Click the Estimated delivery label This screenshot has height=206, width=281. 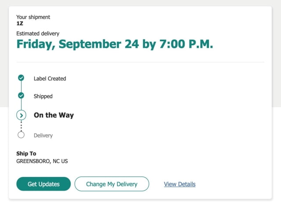coord(38,33)
